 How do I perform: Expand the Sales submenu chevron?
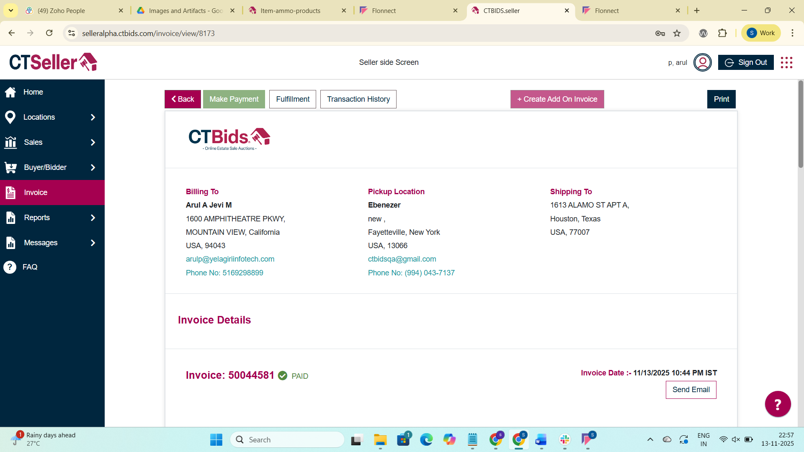coord(93,142)
